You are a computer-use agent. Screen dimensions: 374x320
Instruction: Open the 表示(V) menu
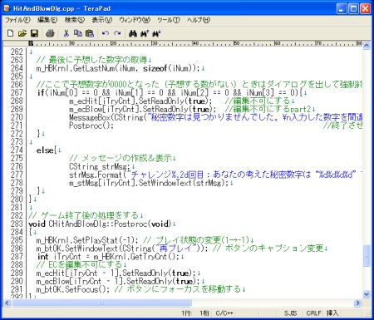[102, 20]
